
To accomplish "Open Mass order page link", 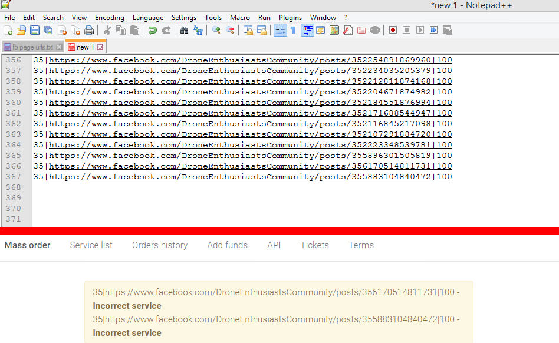I will [x=28, y=245].
